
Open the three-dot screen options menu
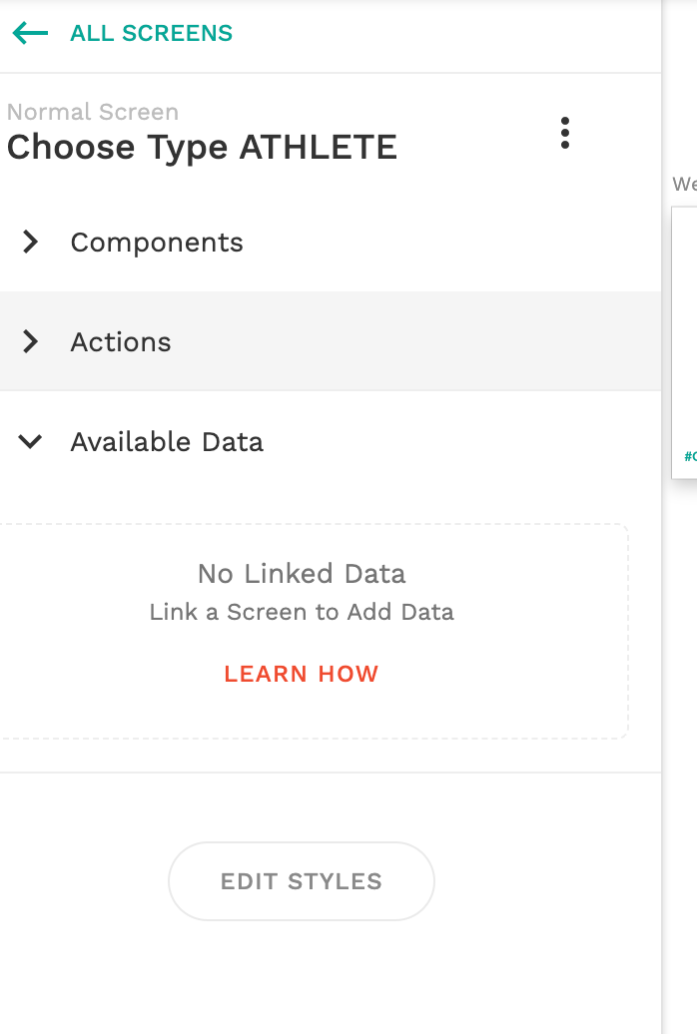pos(565,133)
